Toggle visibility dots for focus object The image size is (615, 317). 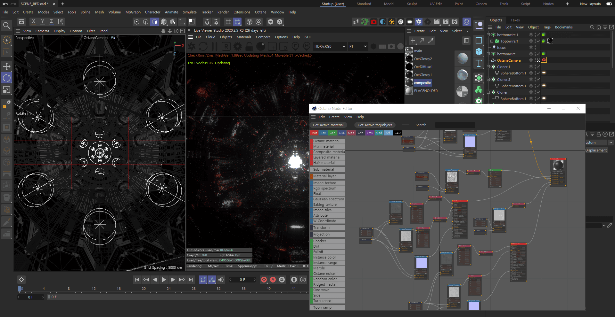tap(535, 48)
